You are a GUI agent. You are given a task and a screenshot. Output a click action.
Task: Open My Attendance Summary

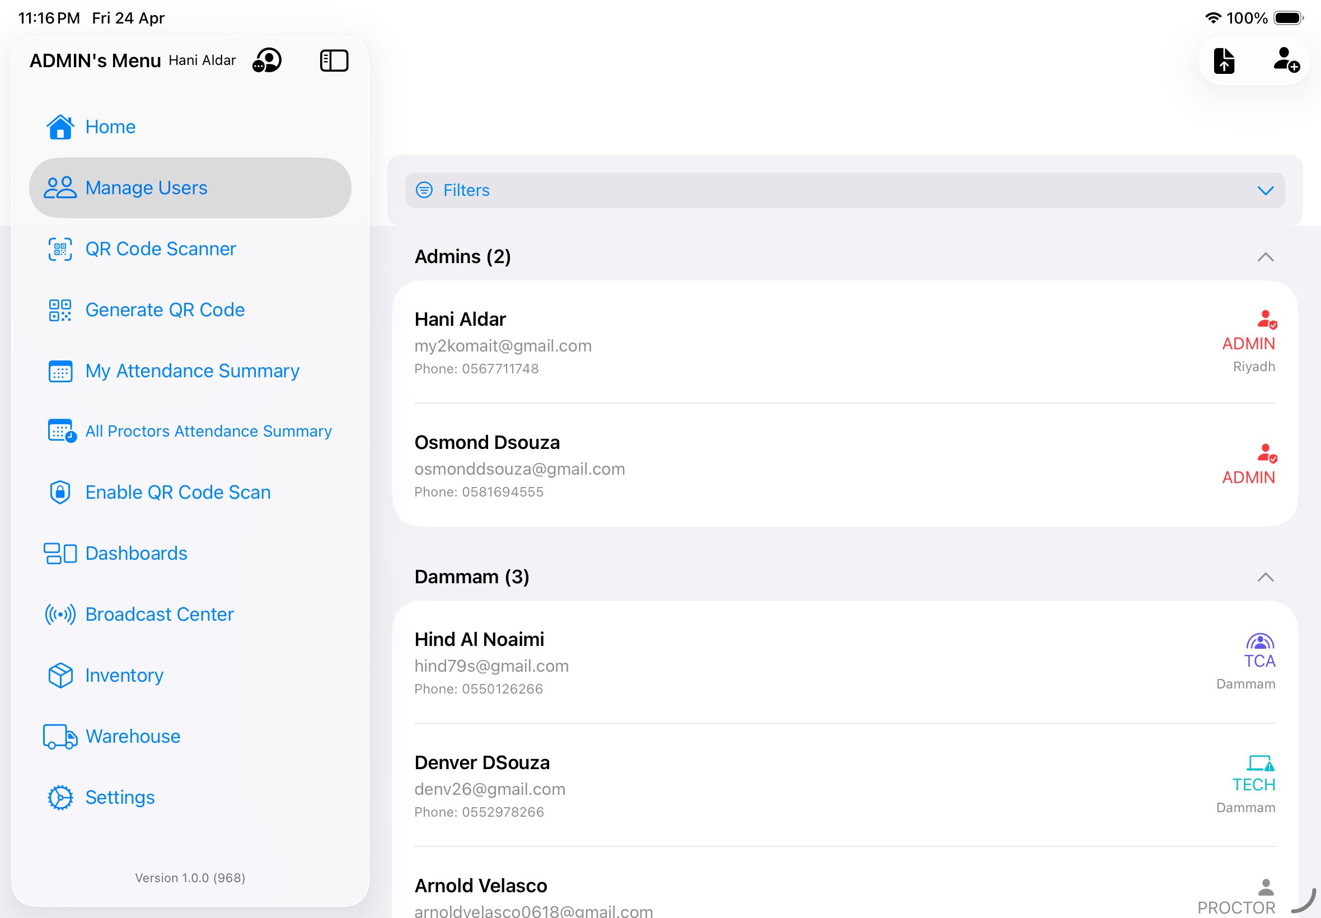pos(192,371)
